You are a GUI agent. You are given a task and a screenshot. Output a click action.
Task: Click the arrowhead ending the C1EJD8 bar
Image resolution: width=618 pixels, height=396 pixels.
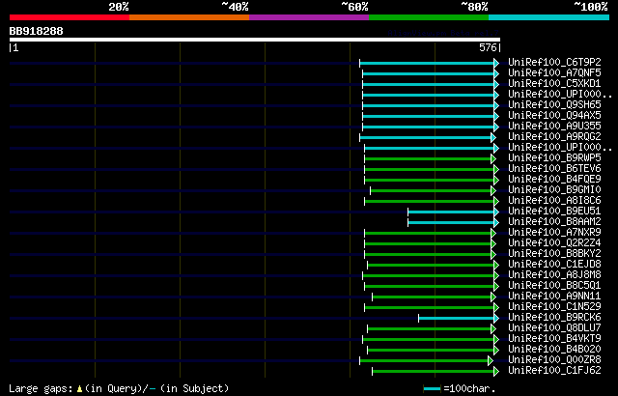point(496,266)
